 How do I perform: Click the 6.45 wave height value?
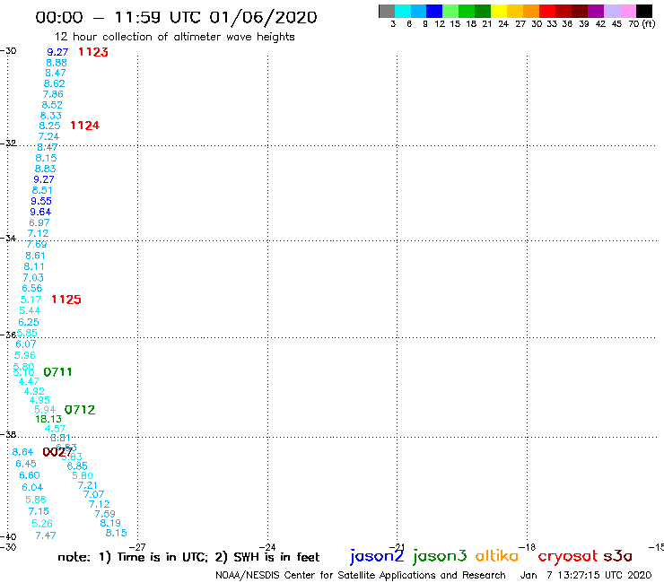26,464
